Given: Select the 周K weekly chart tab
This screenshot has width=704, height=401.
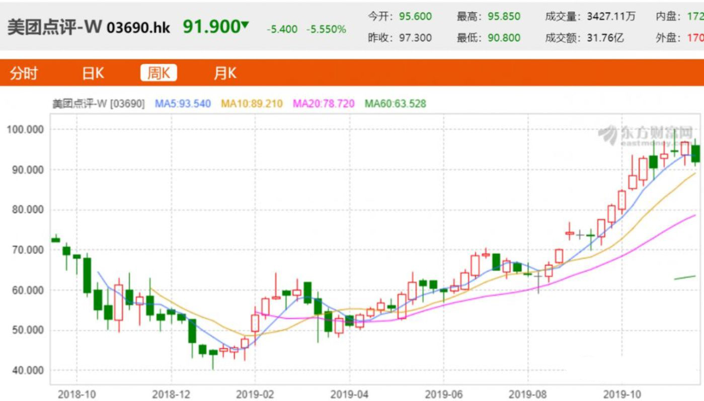Looking at the screenshot, I should coord(159,73).
